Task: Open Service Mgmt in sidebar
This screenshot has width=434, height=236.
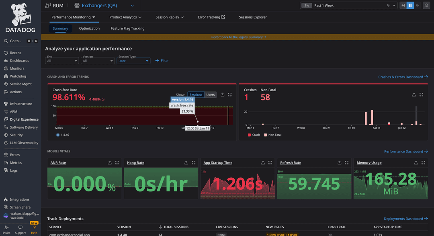Action: [20, 84]
